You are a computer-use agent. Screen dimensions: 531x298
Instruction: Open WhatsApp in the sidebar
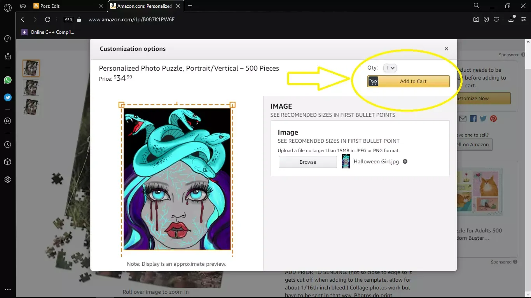[x=7, y=80]
